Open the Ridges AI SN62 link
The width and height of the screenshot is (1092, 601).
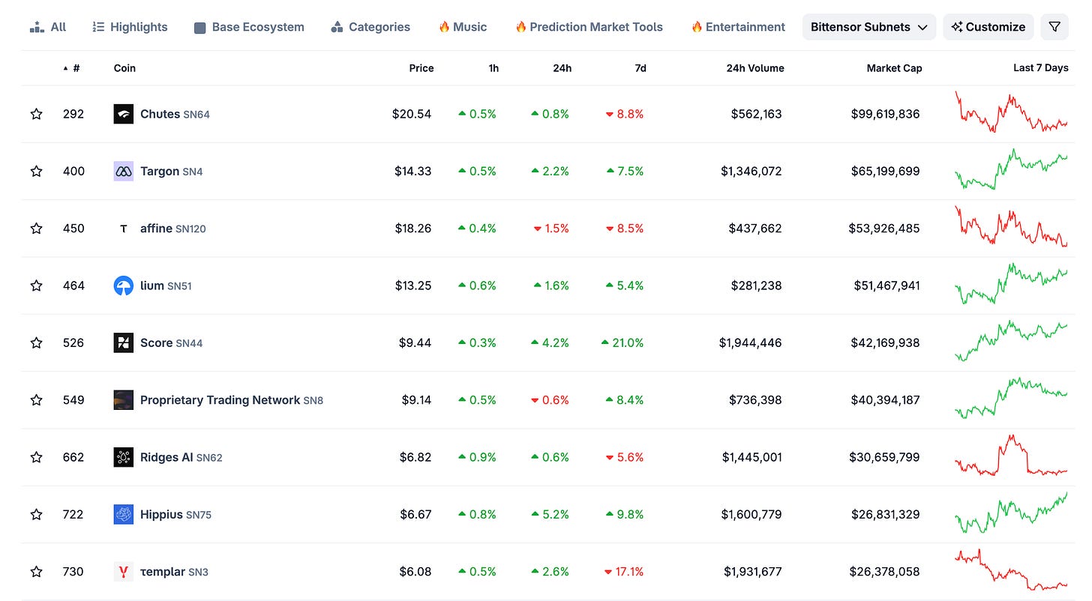click(x=181, y=457)
